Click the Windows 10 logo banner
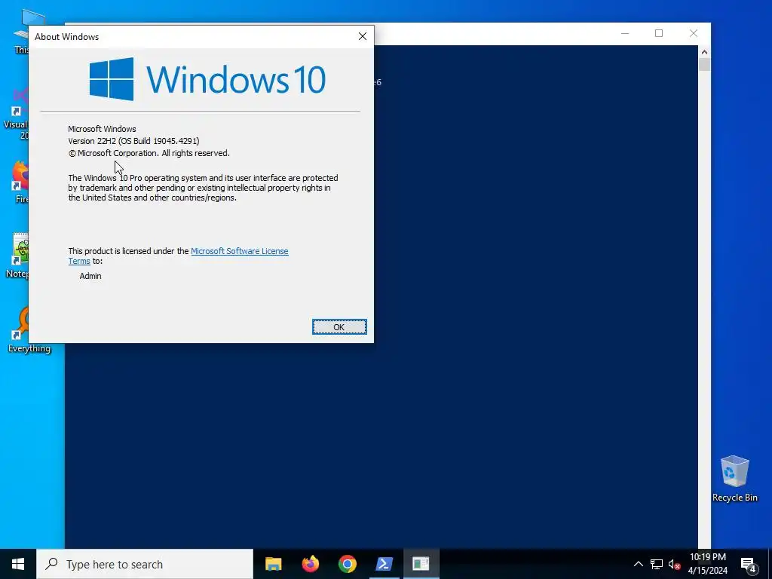Screen dimensions: 772x579 tap(207, 78)
